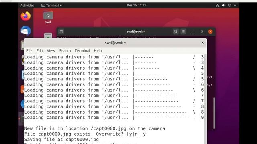Open Firefox from the dock
257x144 pixels.
coord(26,16)
